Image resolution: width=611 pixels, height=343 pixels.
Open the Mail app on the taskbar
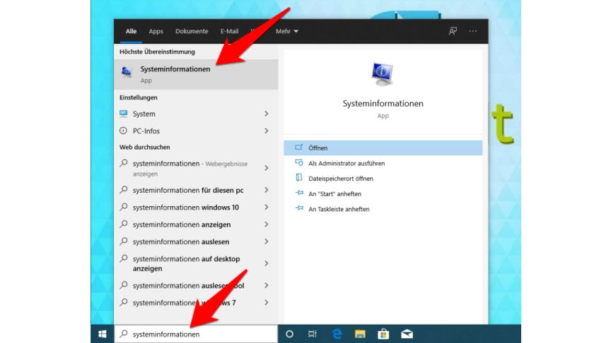407,334
